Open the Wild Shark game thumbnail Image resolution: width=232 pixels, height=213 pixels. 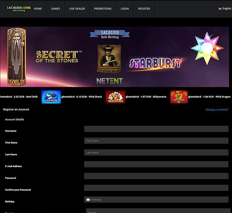(x=51, y=97)
